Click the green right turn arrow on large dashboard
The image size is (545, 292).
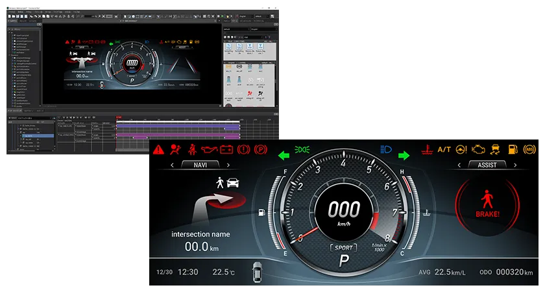[x=404, y=156]
